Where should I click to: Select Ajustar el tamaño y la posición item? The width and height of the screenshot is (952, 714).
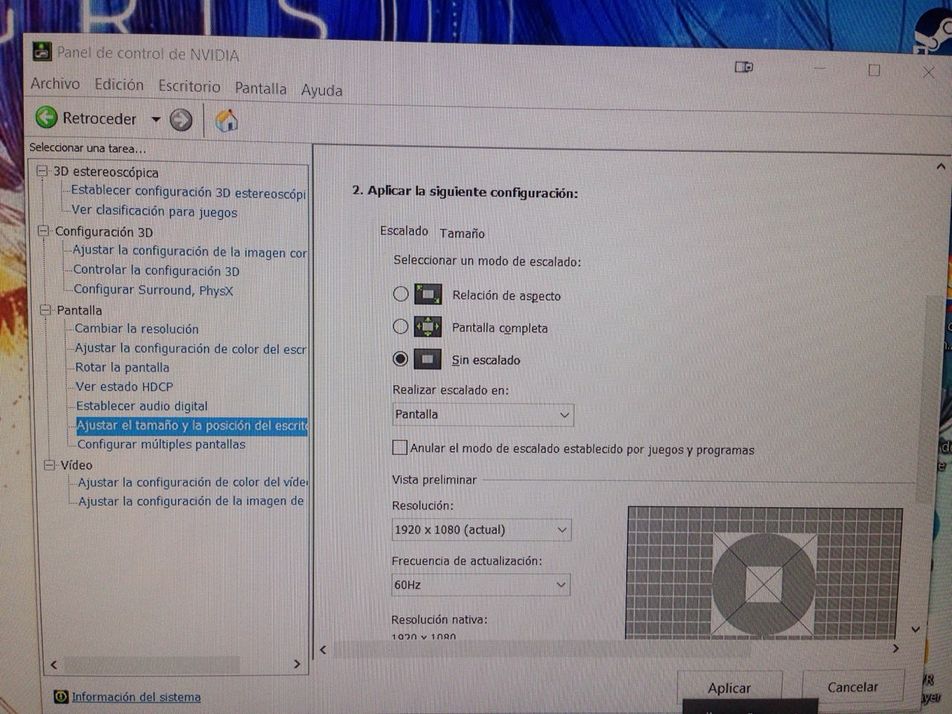click(192, 425)
